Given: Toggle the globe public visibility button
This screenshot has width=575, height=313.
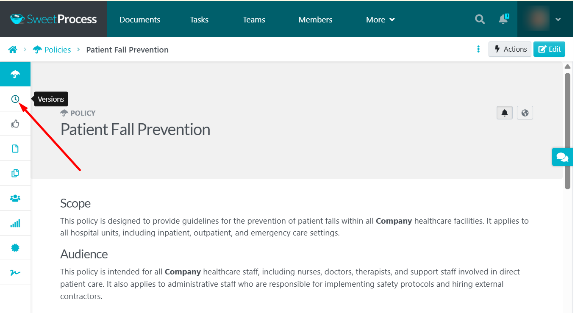Looking at the screenshot, I should [525, 113].
